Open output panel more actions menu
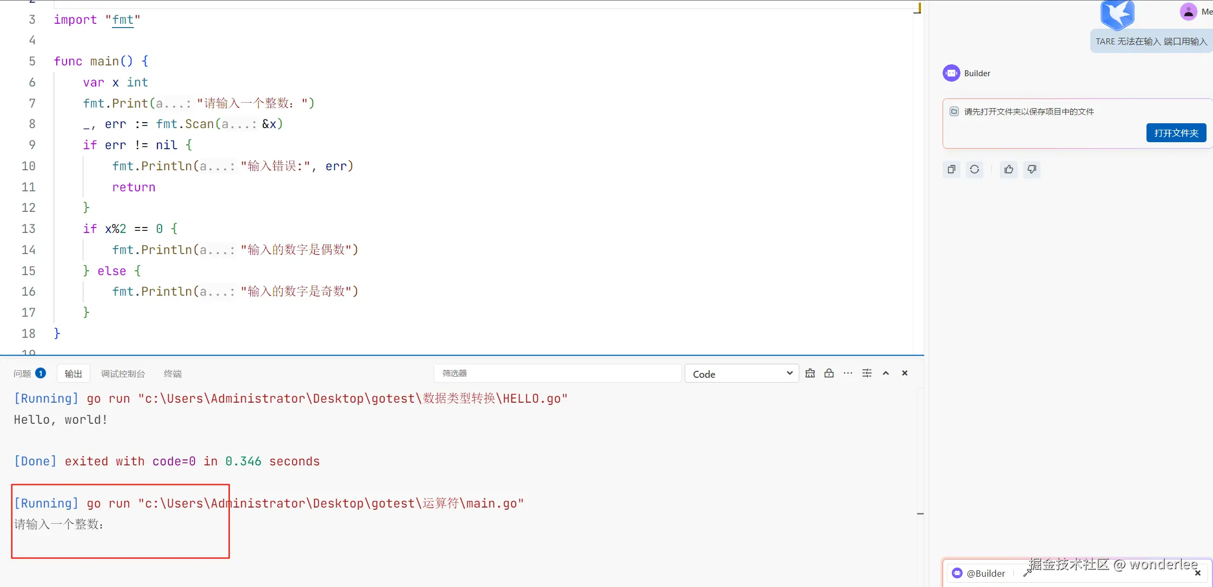This screenshot has height=587, width=1213. click(848, 373)
